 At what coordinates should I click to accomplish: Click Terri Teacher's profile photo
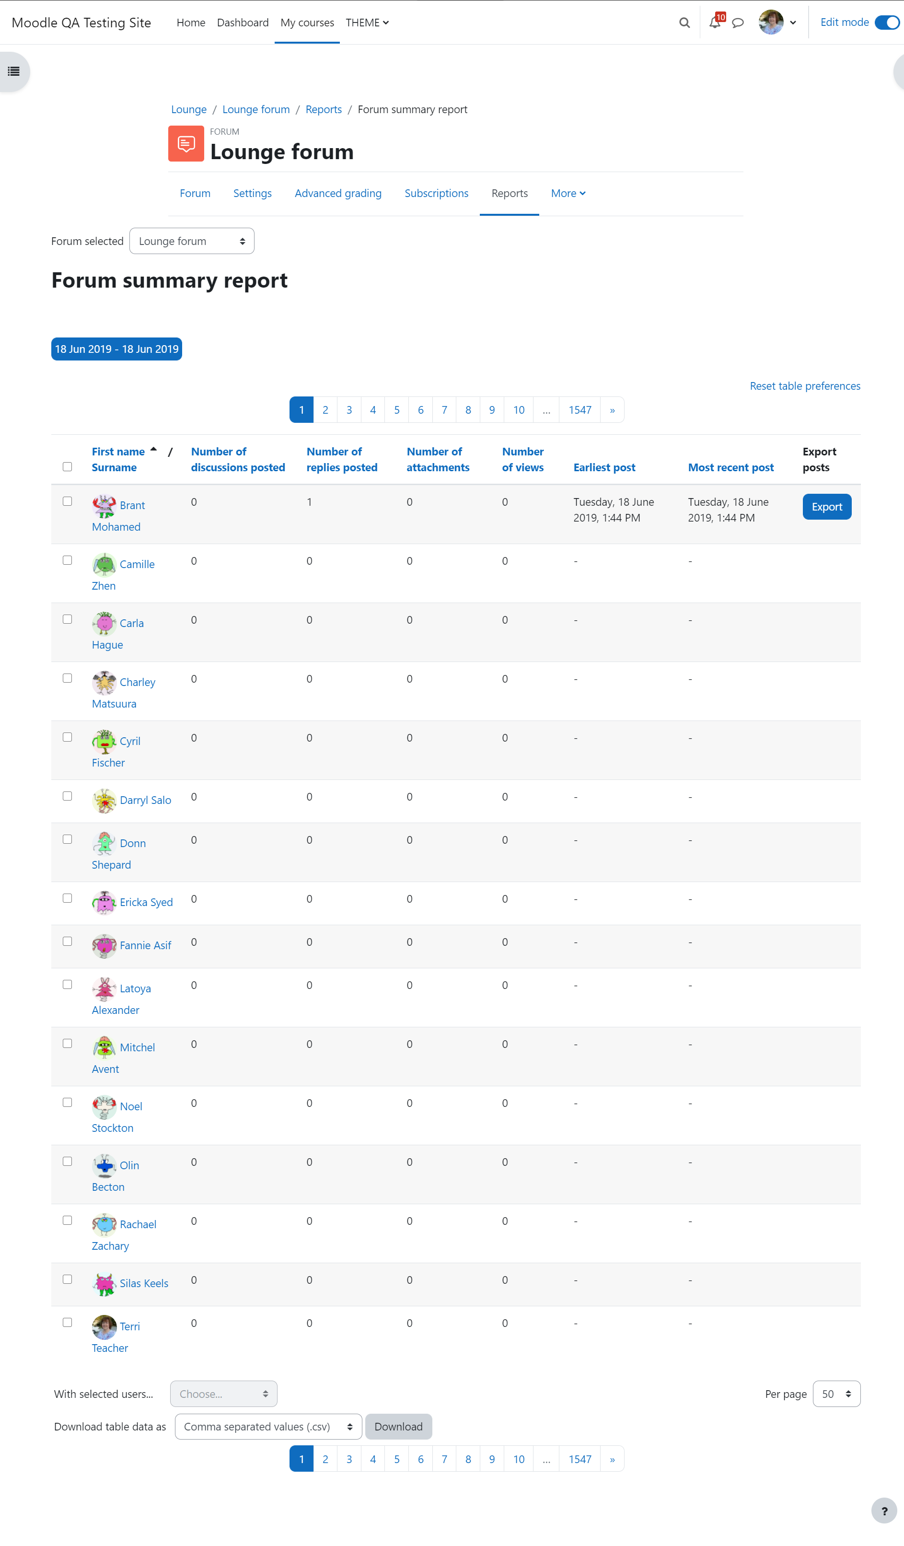pyautogui.click(x=104, y=1327)
